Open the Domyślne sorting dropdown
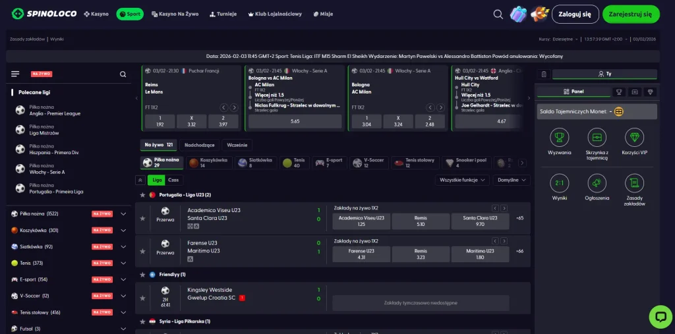The width and height of the screenshot is (675, 334). click(x=512, y=180)
